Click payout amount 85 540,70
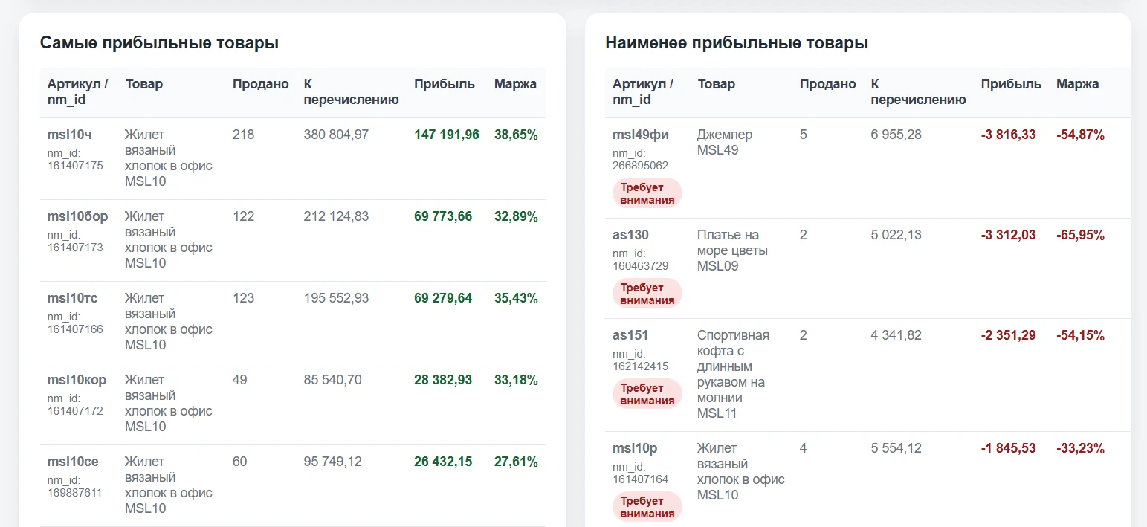 [x=333, y=380]
